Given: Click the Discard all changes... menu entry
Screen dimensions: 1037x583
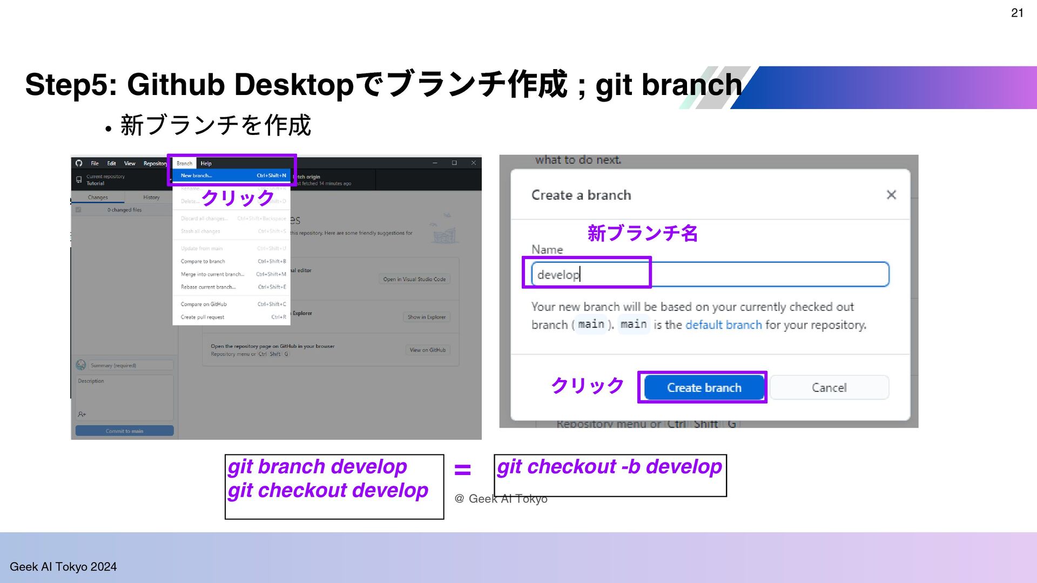Looking at the screenshot, I should click(232, 219).
